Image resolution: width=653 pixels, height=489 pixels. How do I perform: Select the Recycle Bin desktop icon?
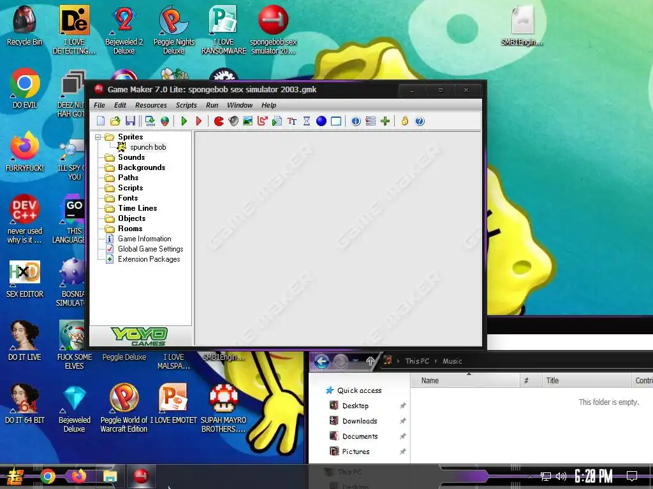(24, 25)
